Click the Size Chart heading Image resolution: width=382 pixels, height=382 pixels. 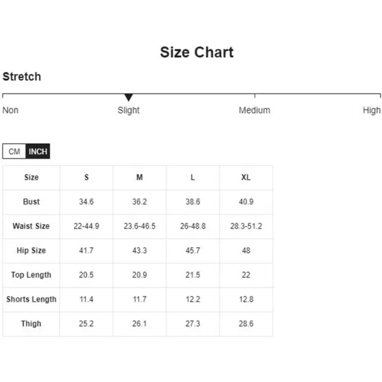(197, 52)
